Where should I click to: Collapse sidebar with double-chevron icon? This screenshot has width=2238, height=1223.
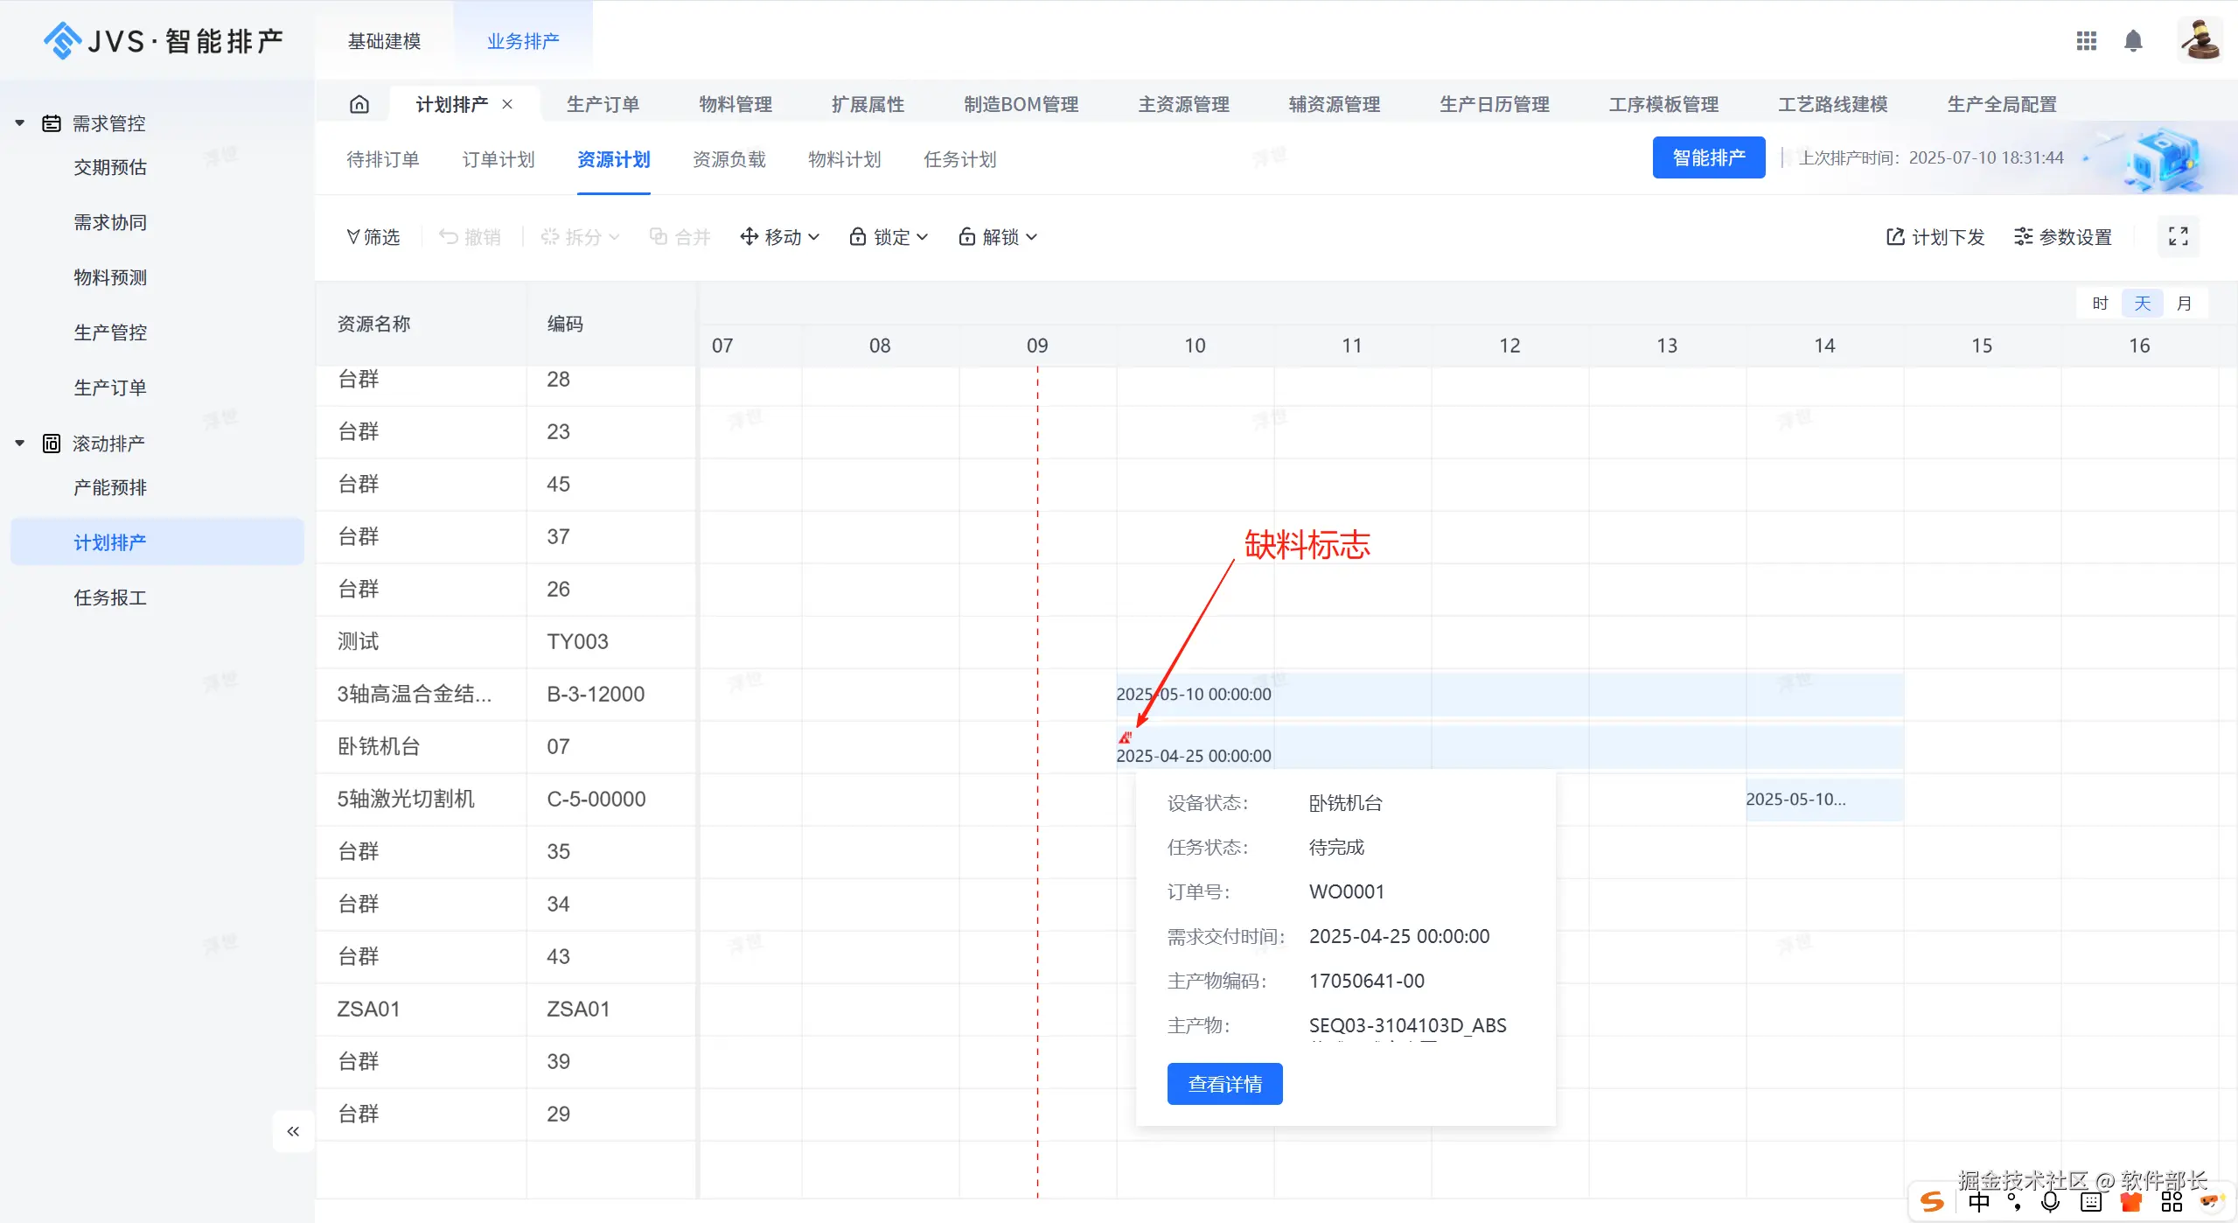tap(293, 1131)
